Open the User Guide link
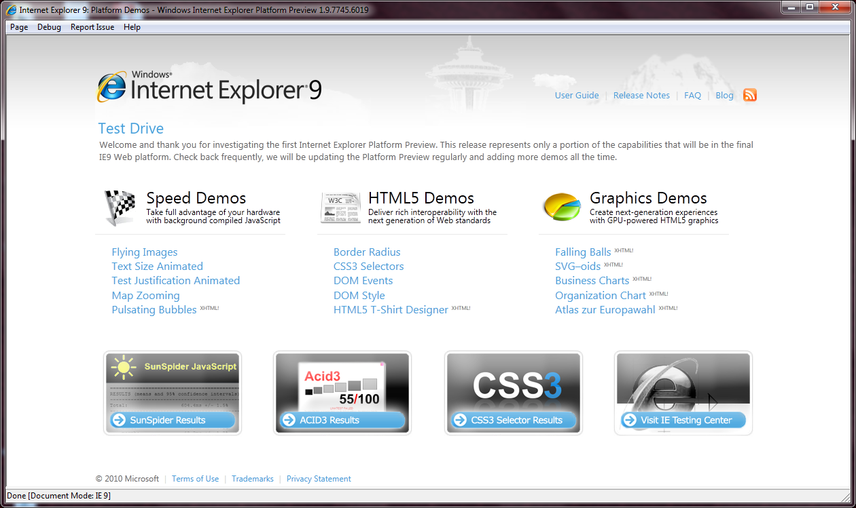Screen dimensions: 856x508 [x=577, y=96]
